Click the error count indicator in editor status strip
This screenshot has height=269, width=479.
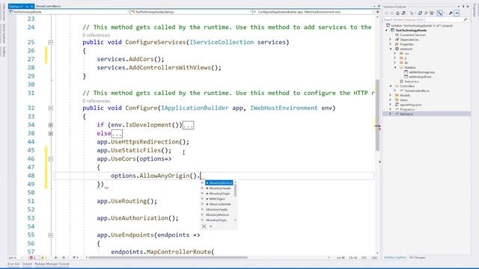tap(32, 257)
